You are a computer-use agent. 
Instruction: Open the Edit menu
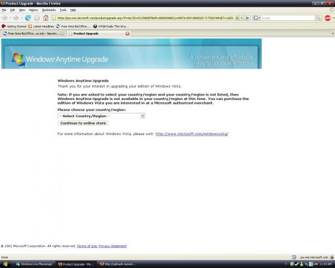13,10
